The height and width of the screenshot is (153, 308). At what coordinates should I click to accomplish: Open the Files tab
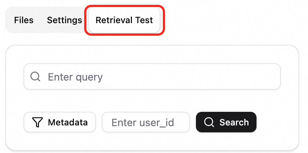click(x=24, y=20)
